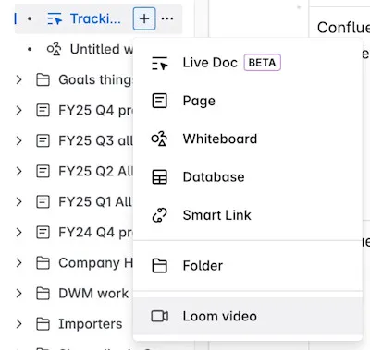The height and width of the screenshot is (350, 370).
Task: Click the BETA badge next to Live Doc
Action: point(263,63)
